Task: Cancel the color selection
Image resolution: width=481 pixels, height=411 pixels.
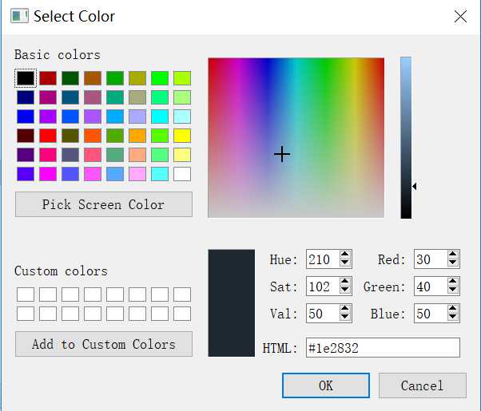Action: (x=423, y=385)
